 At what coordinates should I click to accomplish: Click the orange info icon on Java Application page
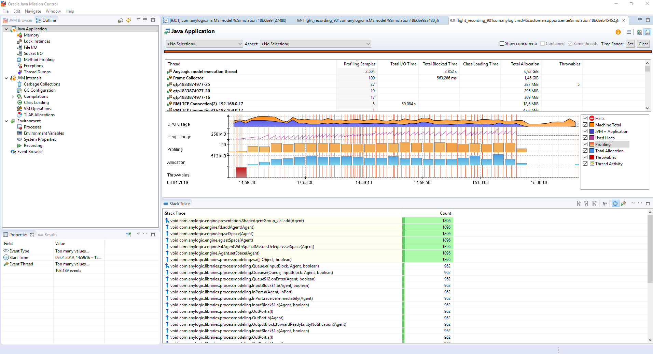[618, 32]
